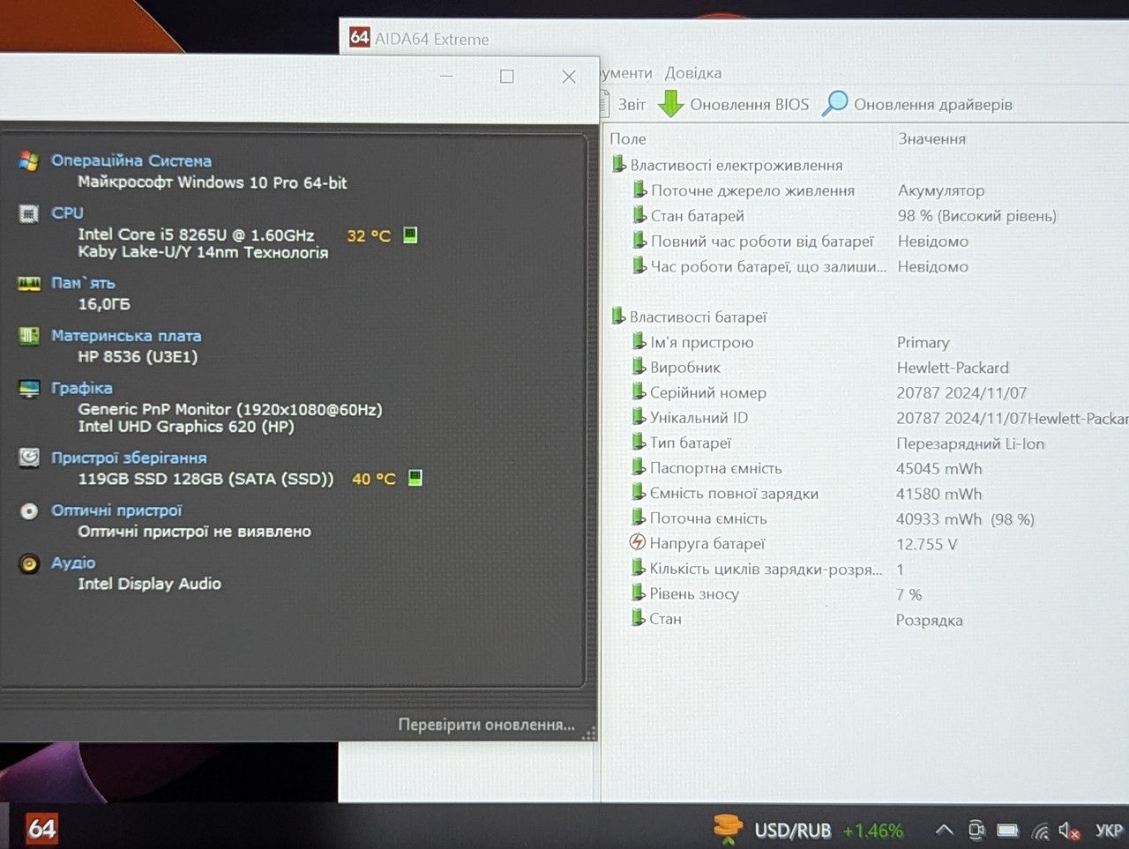Click the Оновлення драйверів toolbar button

(x=917, y=104)
